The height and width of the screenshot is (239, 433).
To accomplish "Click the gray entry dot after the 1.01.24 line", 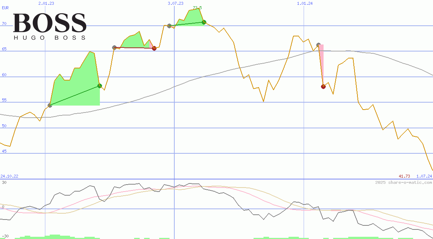I will click(318, 45).
